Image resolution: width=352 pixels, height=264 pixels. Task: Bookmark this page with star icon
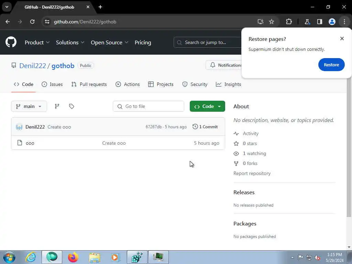[272, 22]
